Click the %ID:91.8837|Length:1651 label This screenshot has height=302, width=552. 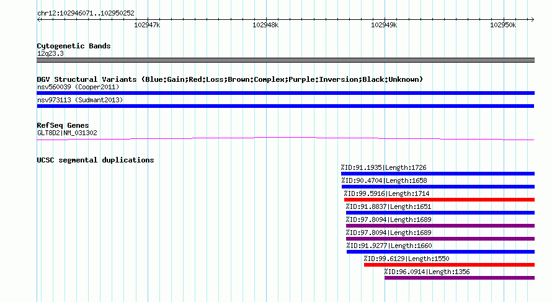coord(388,207)
